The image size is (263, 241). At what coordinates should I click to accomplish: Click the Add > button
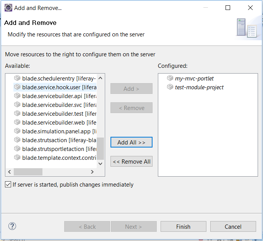(131, 89)
